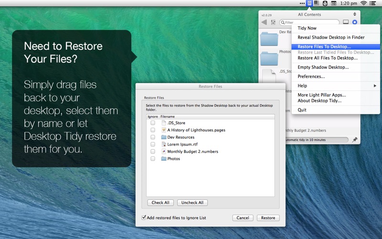Click the Wi-Fi status icon
Viewport: 382px width, 239px height.
point(363,3)
